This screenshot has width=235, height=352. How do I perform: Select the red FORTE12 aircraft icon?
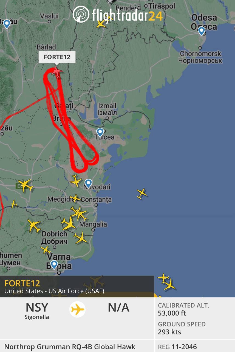pos(57,72)
